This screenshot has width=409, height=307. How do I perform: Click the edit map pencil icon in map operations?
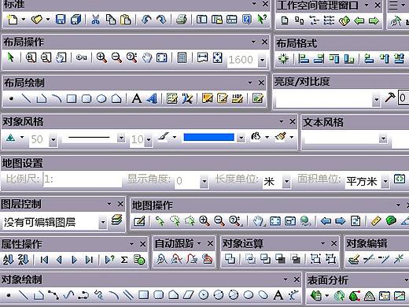[x=139, y=221]
